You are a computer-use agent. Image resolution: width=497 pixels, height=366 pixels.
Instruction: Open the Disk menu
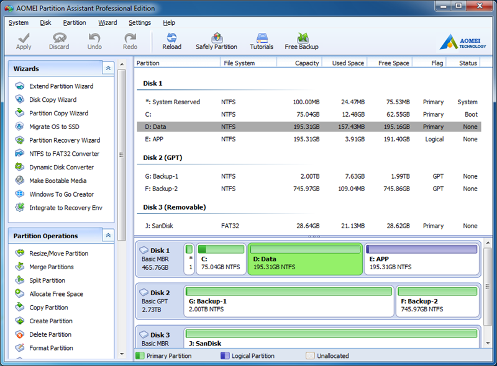click(x=45, y=23)
